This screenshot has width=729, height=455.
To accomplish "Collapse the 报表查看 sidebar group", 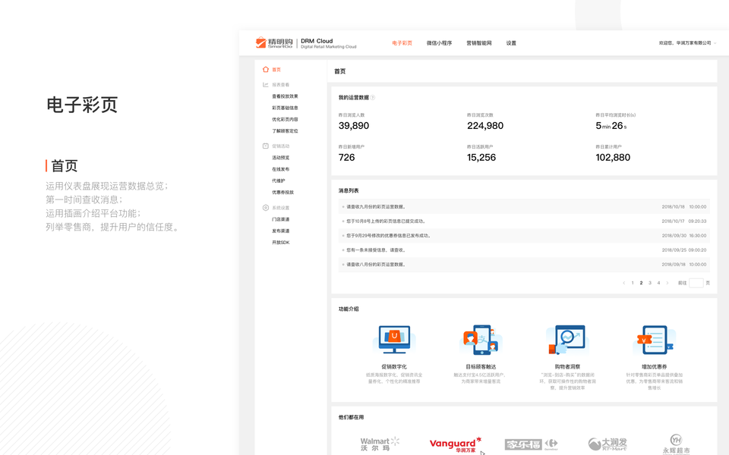I will pyautogui.click(x=280, y=84).
